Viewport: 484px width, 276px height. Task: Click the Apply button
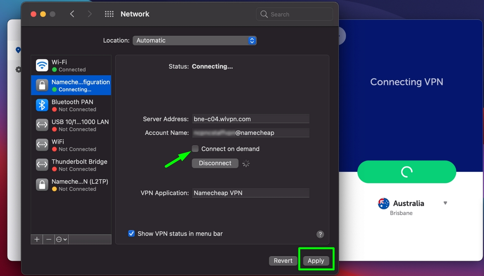click(316, 261)
